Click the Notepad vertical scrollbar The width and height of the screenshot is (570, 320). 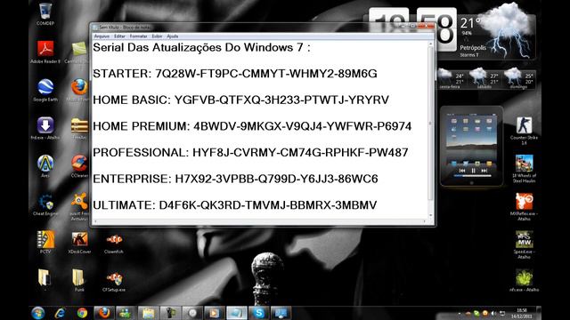pos(430,129)
